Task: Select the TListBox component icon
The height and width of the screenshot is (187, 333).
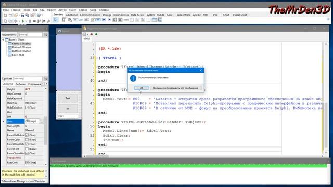Action: tap(115, 20)
